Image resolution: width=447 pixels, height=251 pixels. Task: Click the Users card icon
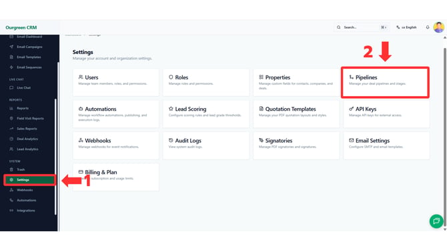point(81,77)
